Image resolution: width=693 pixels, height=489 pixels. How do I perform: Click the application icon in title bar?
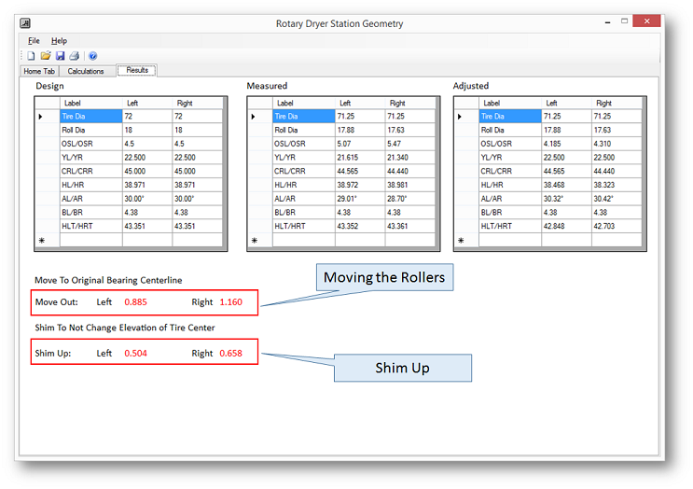coord(25,23)
